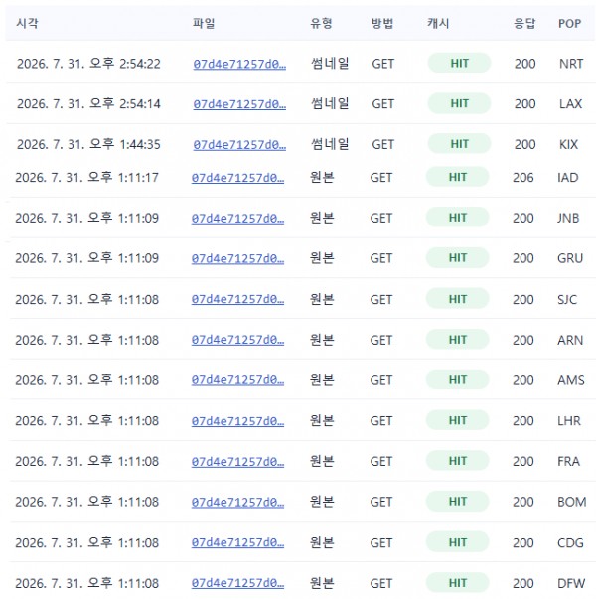Click the 캐시 column header
The image size is (596, 599).
coord(438,23)
